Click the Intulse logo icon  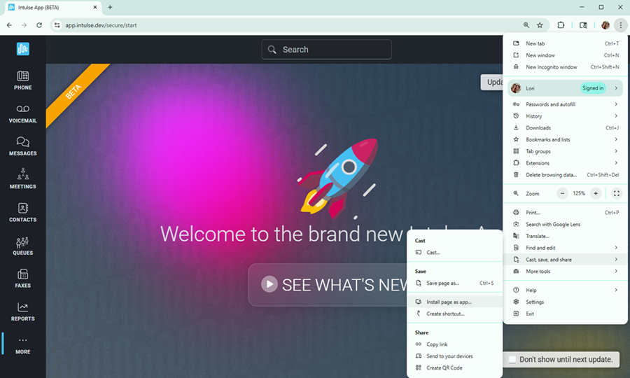23,49
